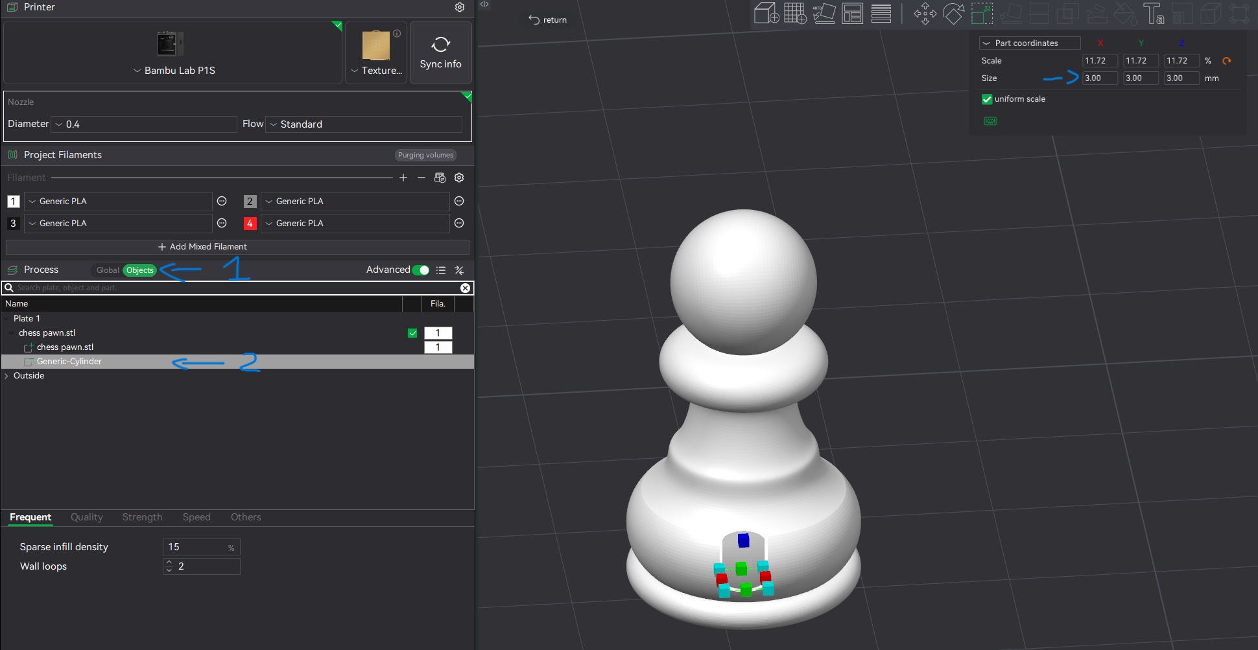This screenshot has width=1258, height=650.
Task: Select the Lay on face tool
Action: (x=1010, y=13)
